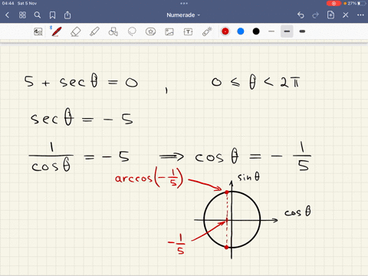The width and height of the screenshot is (368, 276).
Task: Redo the last undone action
Action: click(x=316, y=15)
